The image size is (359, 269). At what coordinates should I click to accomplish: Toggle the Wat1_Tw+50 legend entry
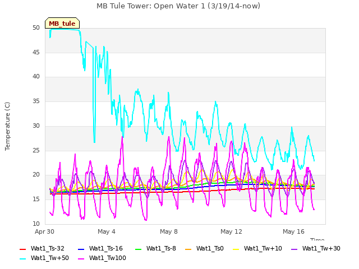(x=44, y=258)
